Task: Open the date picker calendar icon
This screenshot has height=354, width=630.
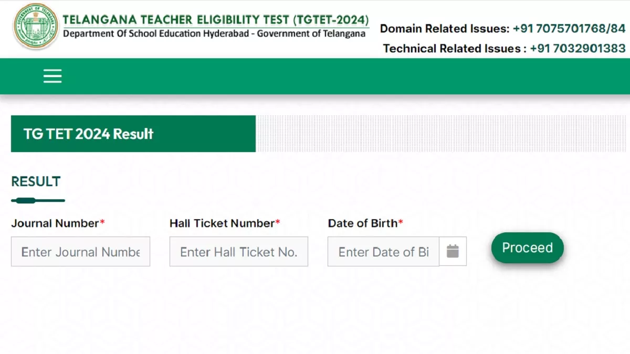Action: [x=453, y=251]
